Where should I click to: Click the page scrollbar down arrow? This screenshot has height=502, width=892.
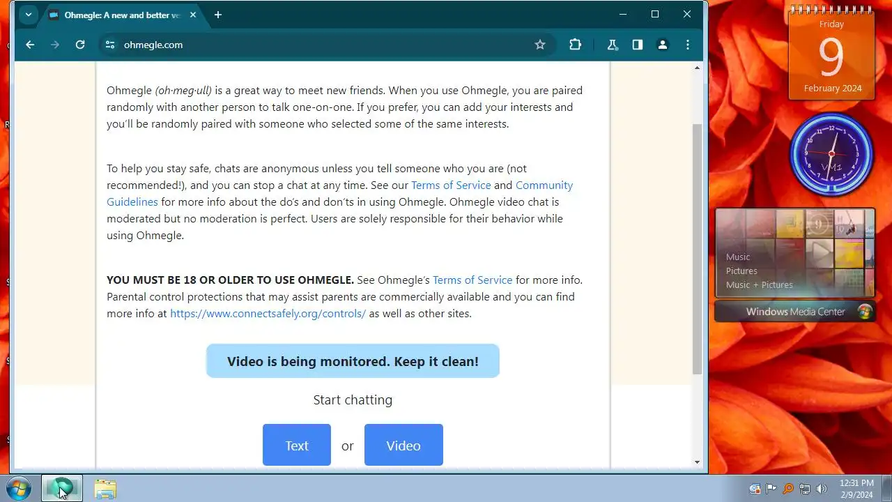click(698, 462)
